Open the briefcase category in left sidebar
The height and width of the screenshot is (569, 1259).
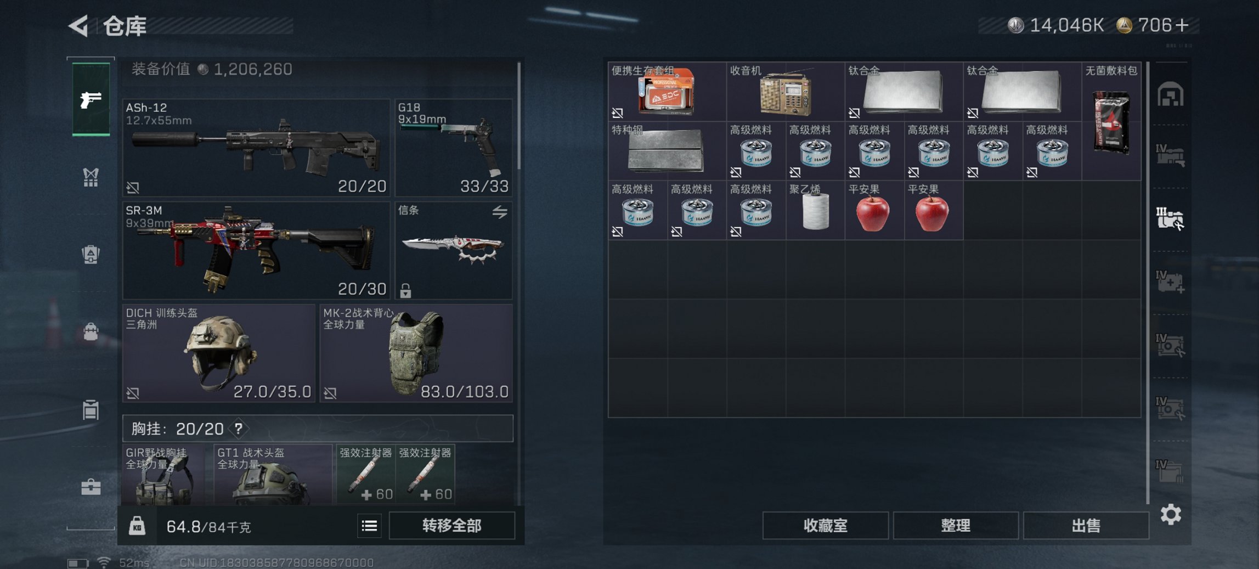click(91, 487)
